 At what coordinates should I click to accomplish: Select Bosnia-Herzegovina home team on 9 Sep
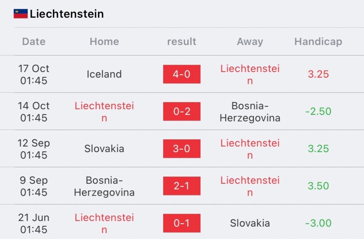pos(104,187)
